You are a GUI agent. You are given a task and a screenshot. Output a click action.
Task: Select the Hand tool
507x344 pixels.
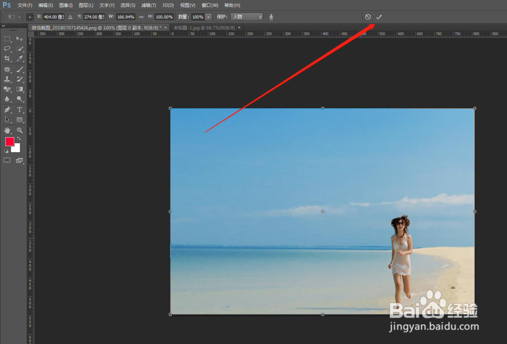[7, 131]
